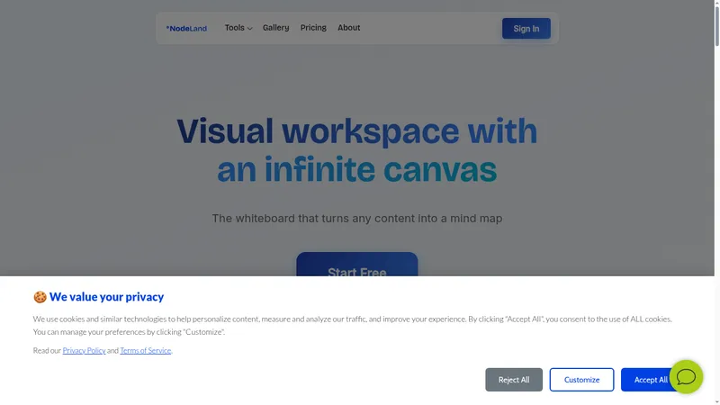
Task: Click the Sign In button
Action: pyautogui.click(x=526, y=29)
